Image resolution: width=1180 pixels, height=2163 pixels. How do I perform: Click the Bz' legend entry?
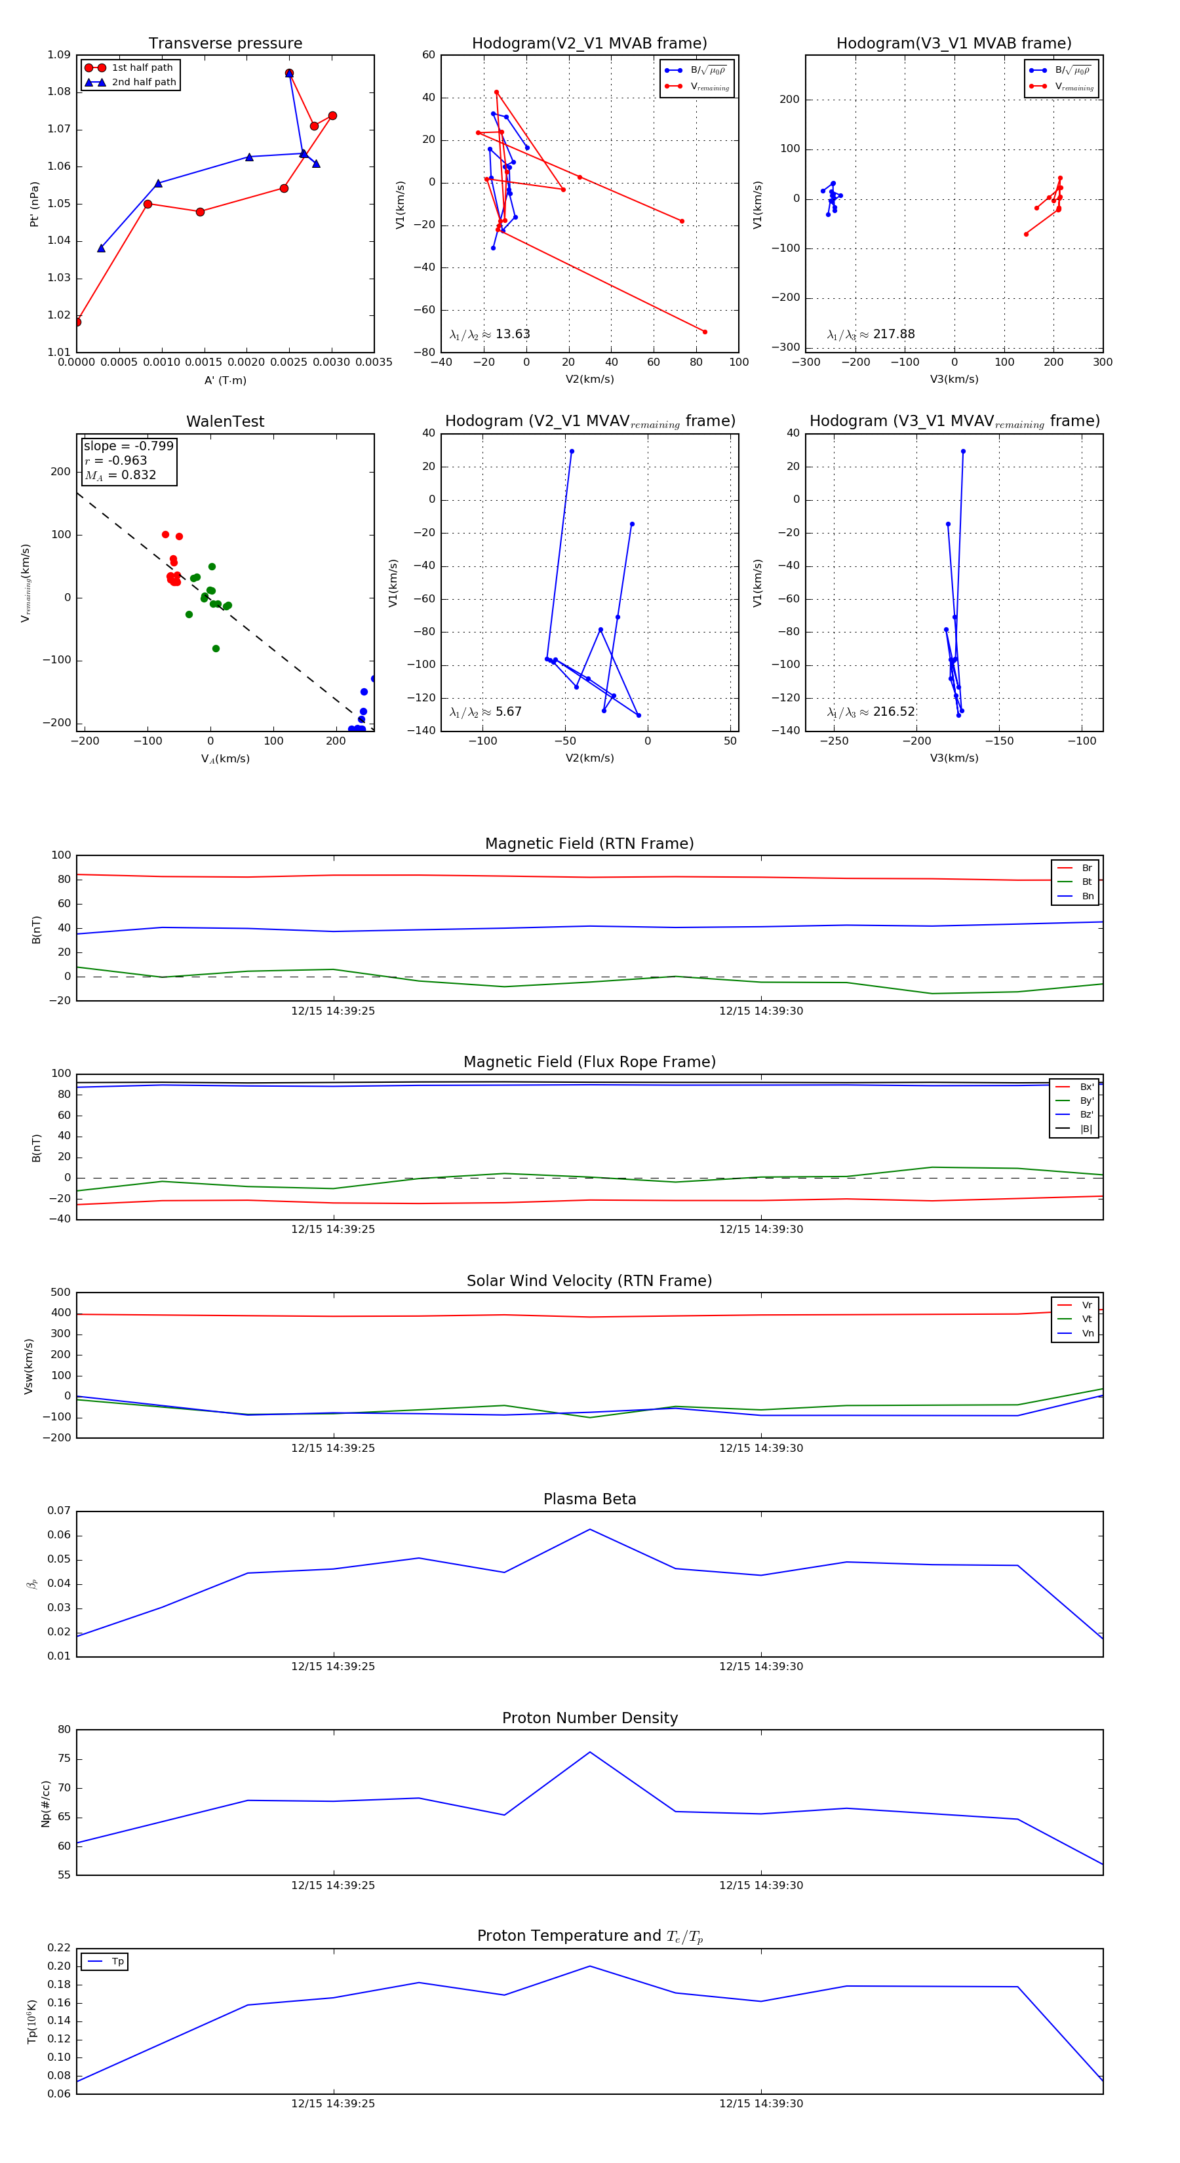[1074, 1114]
